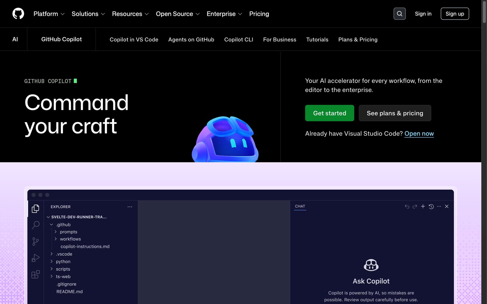Click the green Get started button
This screenshot has width=487, height=304.
point(330,113)
